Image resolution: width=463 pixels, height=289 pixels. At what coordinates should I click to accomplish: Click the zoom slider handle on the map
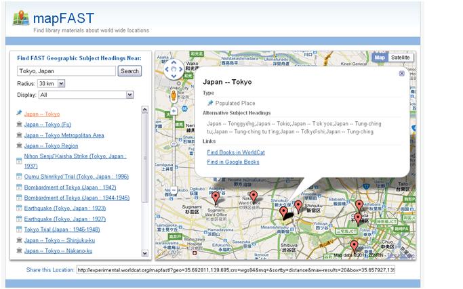click(x=174, y=144)
